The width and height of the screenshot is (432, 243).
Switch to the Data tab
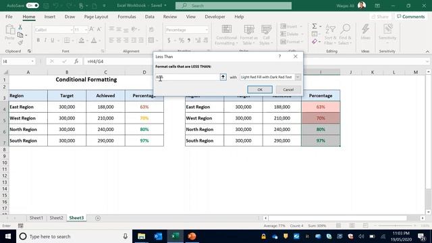pyautogui.click(x=150, y=17)
